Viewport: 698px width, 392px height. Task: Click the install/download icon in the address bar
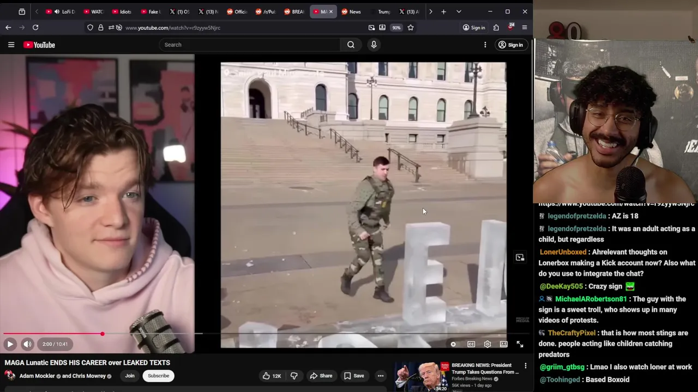[382, 27]
